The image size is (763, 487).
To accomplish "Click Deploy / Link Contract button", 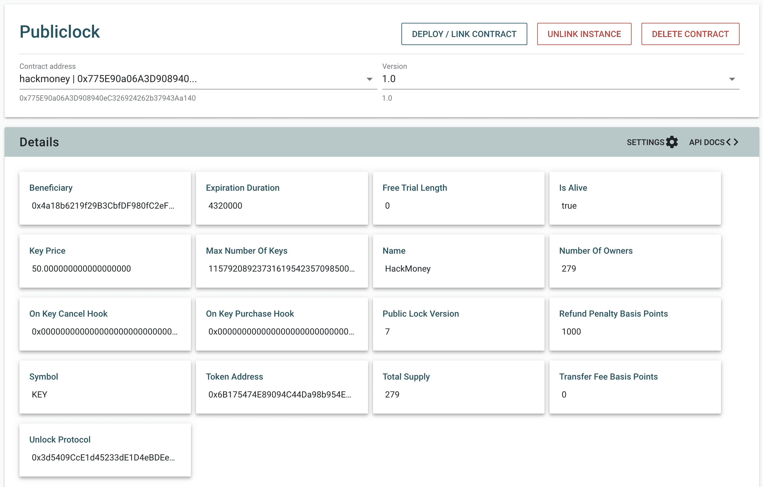I will (x=464, y=34).
